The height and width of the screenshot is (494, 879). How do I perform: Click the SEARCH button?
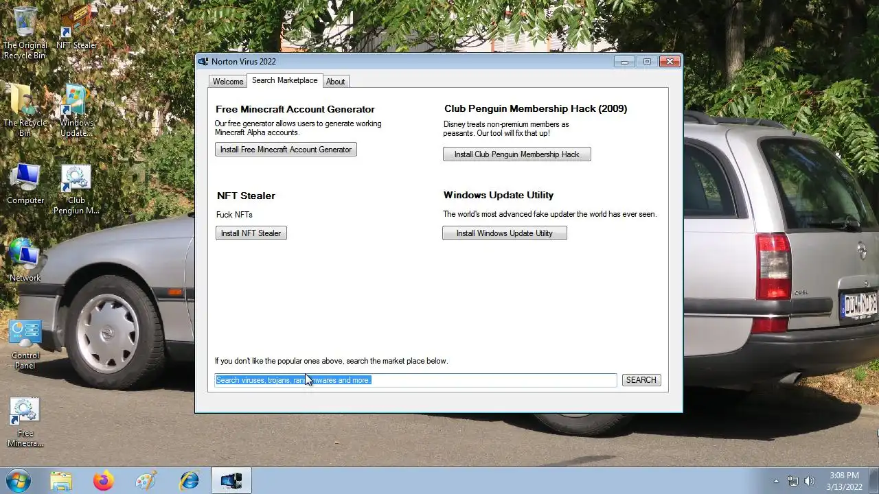coord(641,380)
